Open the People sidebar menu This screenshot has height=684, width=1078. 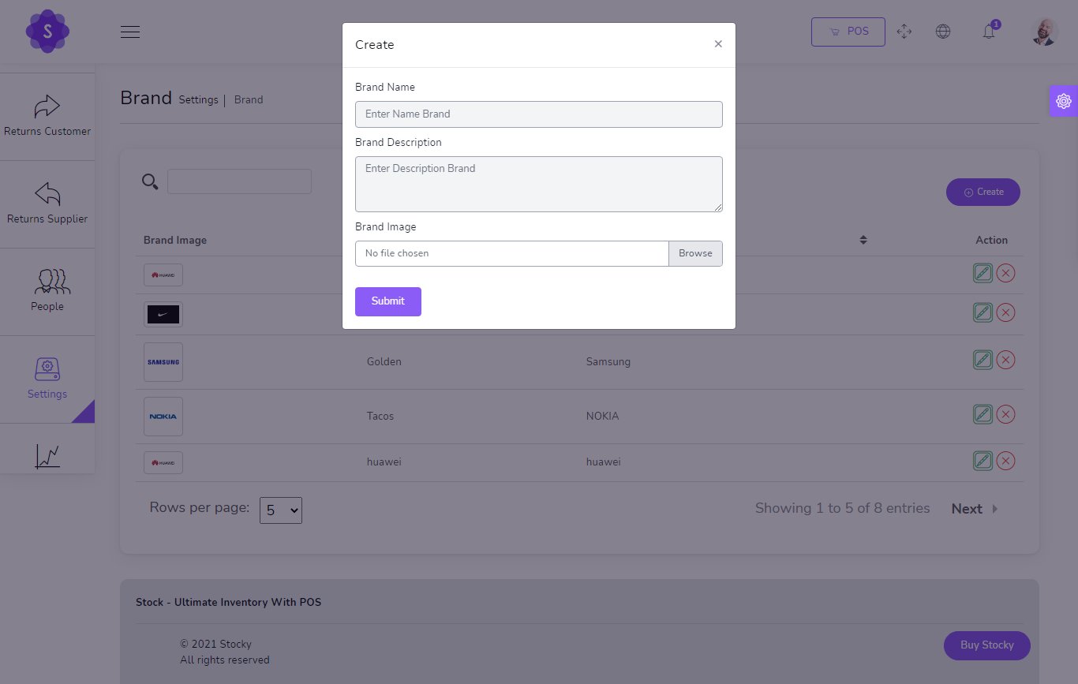coord(47,291)
